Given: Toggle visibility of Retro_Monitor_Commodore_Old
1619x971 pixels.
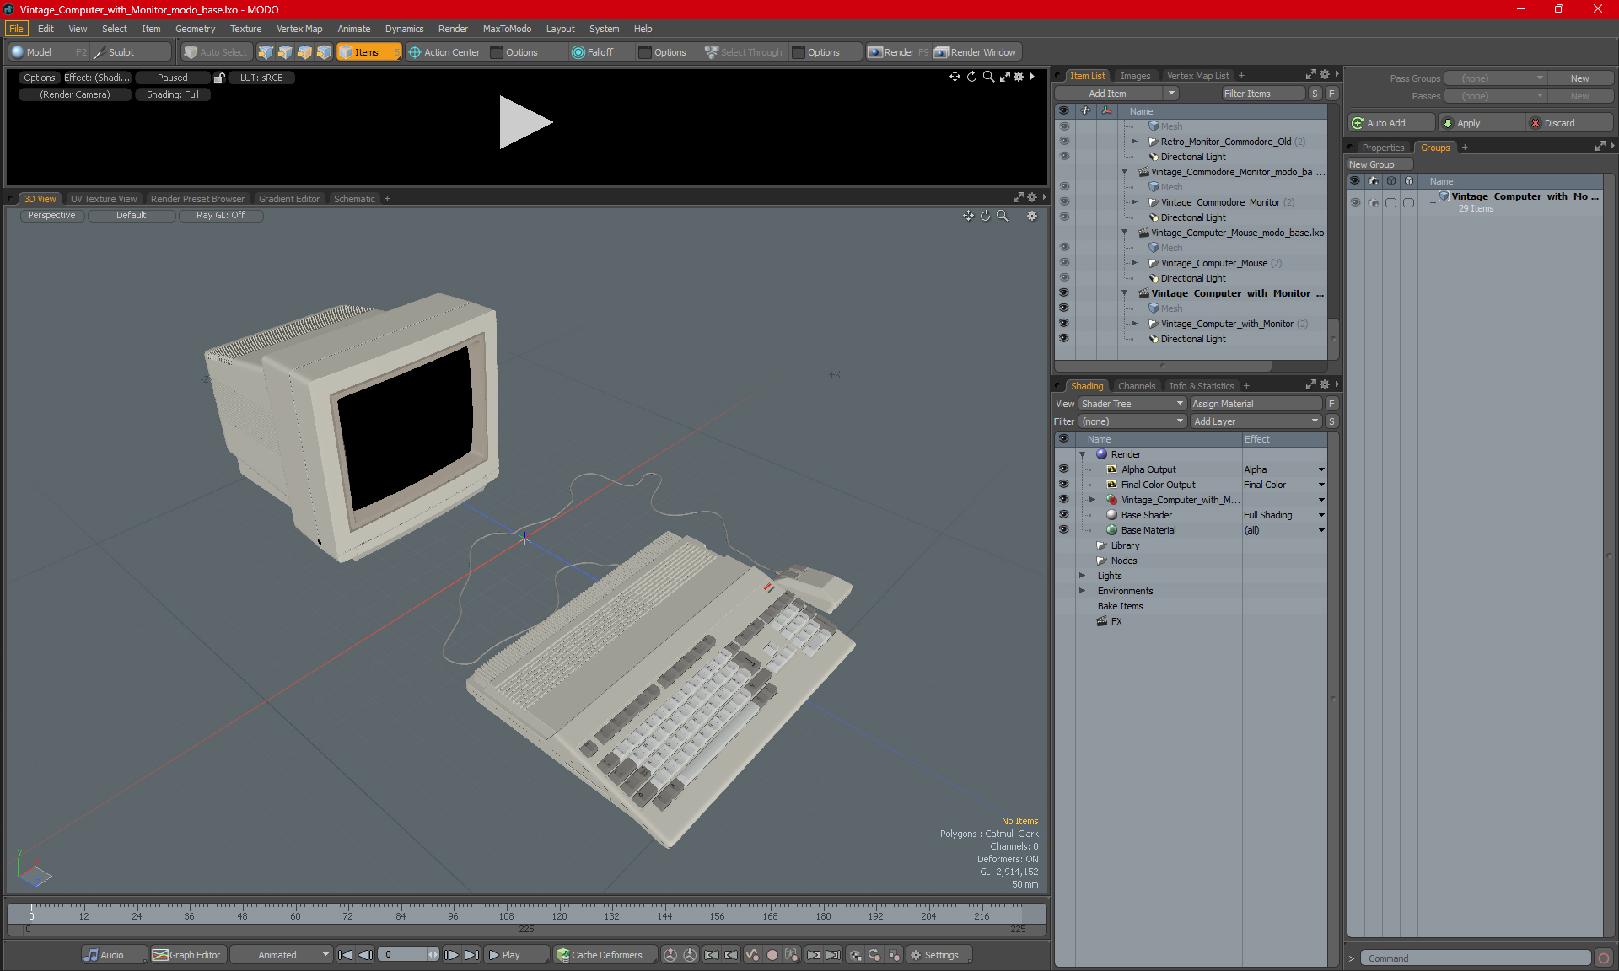Looking at the screenshot, I should pos(1064,142).
